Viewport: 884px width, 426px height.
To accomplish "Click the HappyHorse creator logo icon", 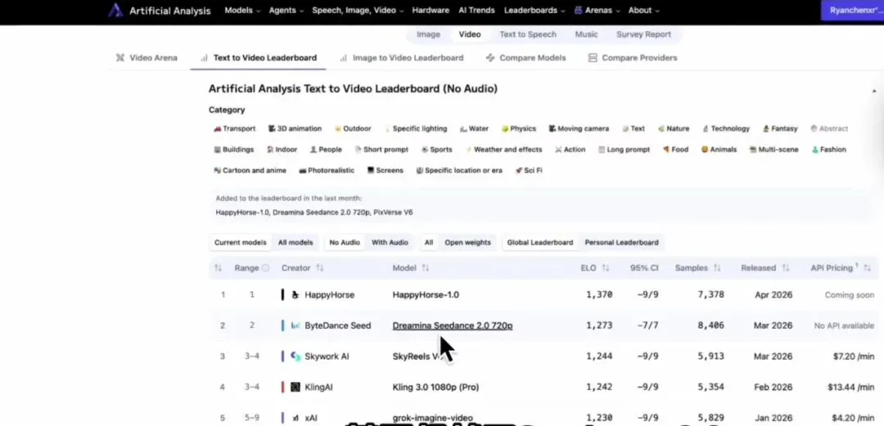I will (295, 294).
